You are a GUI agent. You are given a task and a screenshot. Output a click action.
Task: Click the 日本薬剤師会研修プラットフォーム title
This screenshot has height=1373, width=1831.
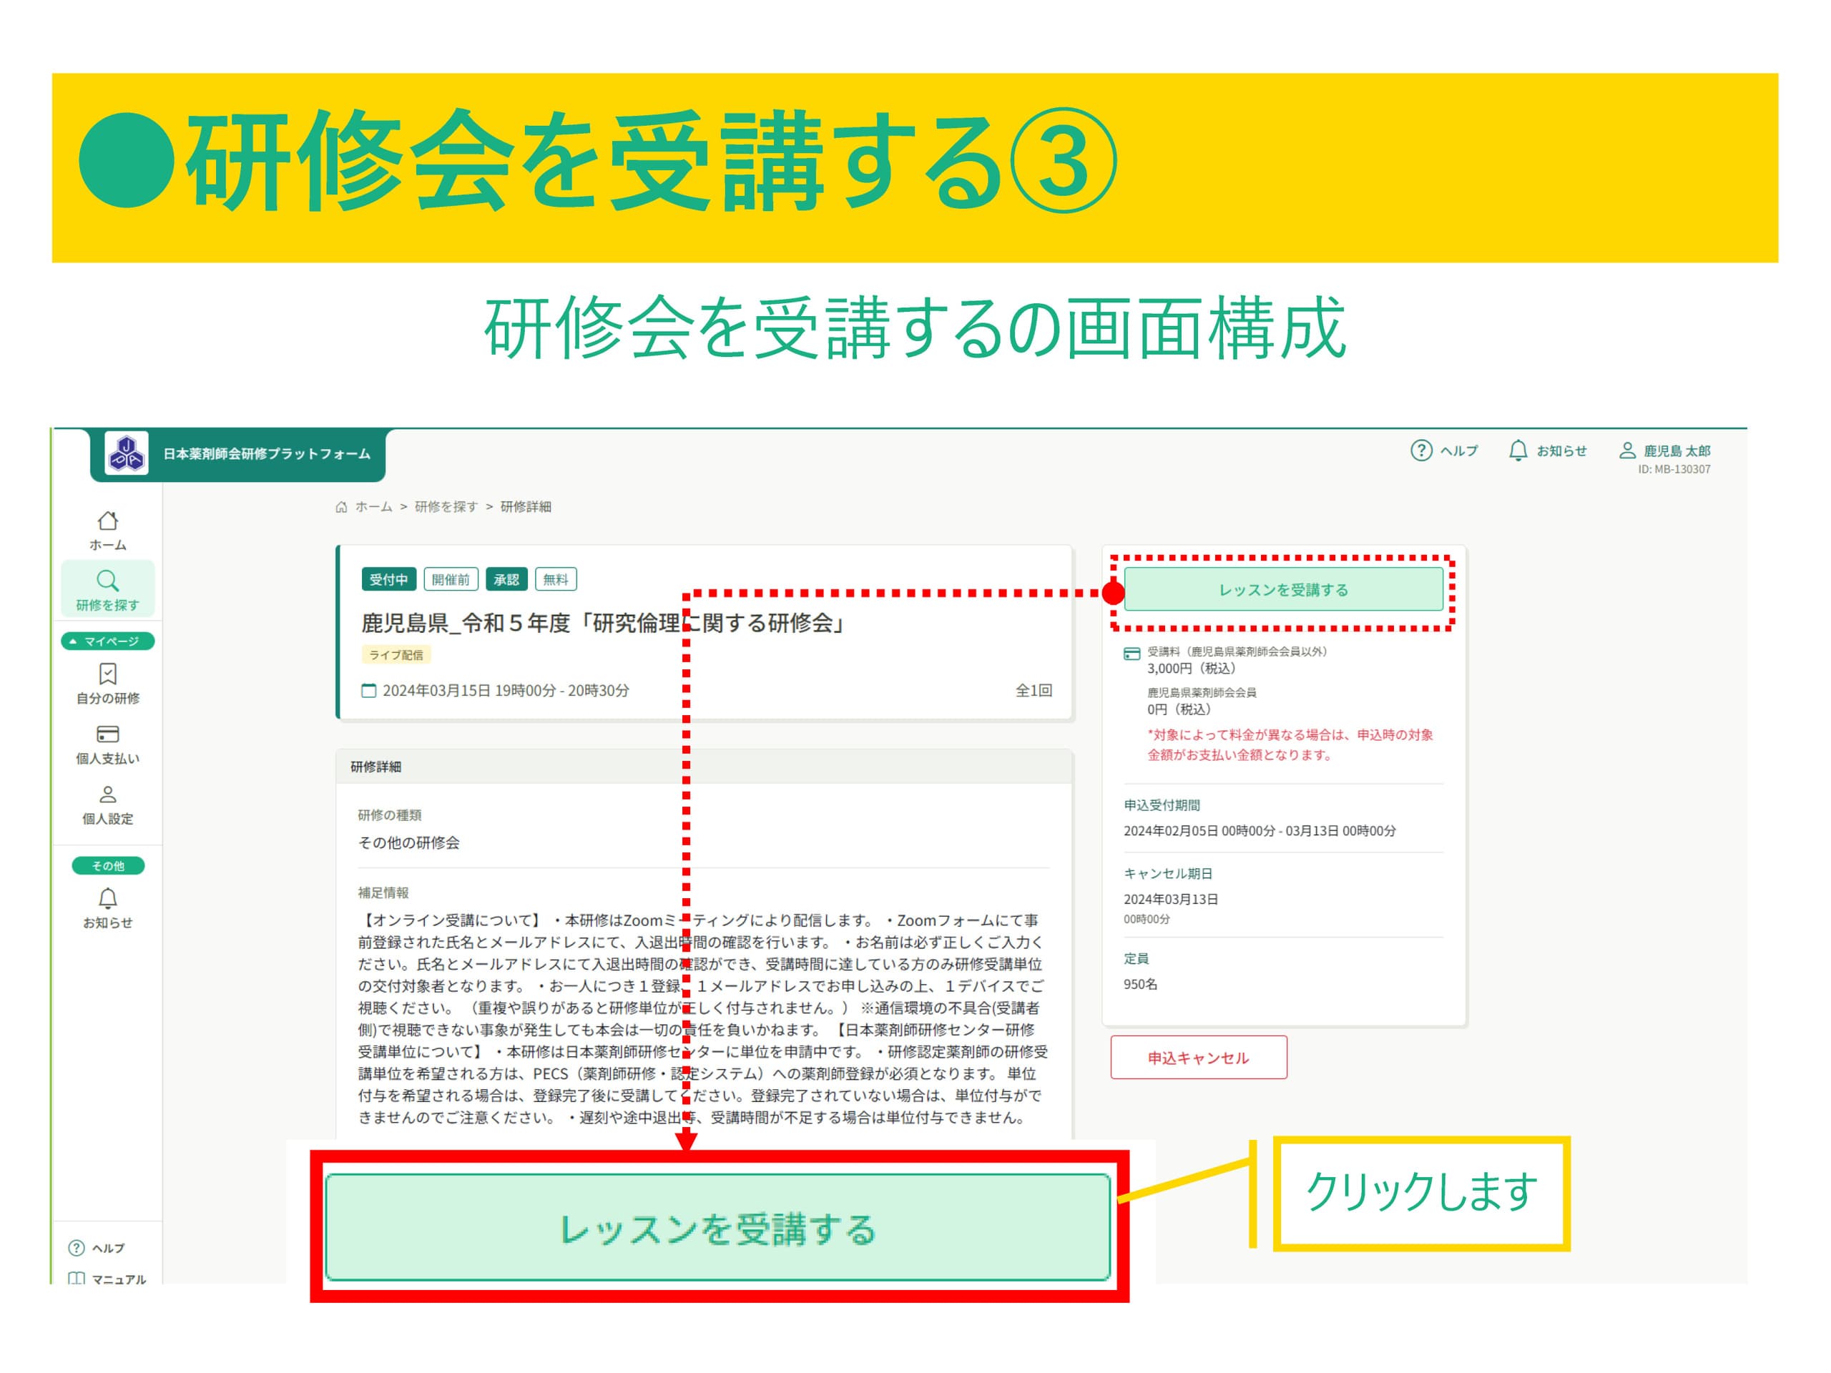pos(267,453)
